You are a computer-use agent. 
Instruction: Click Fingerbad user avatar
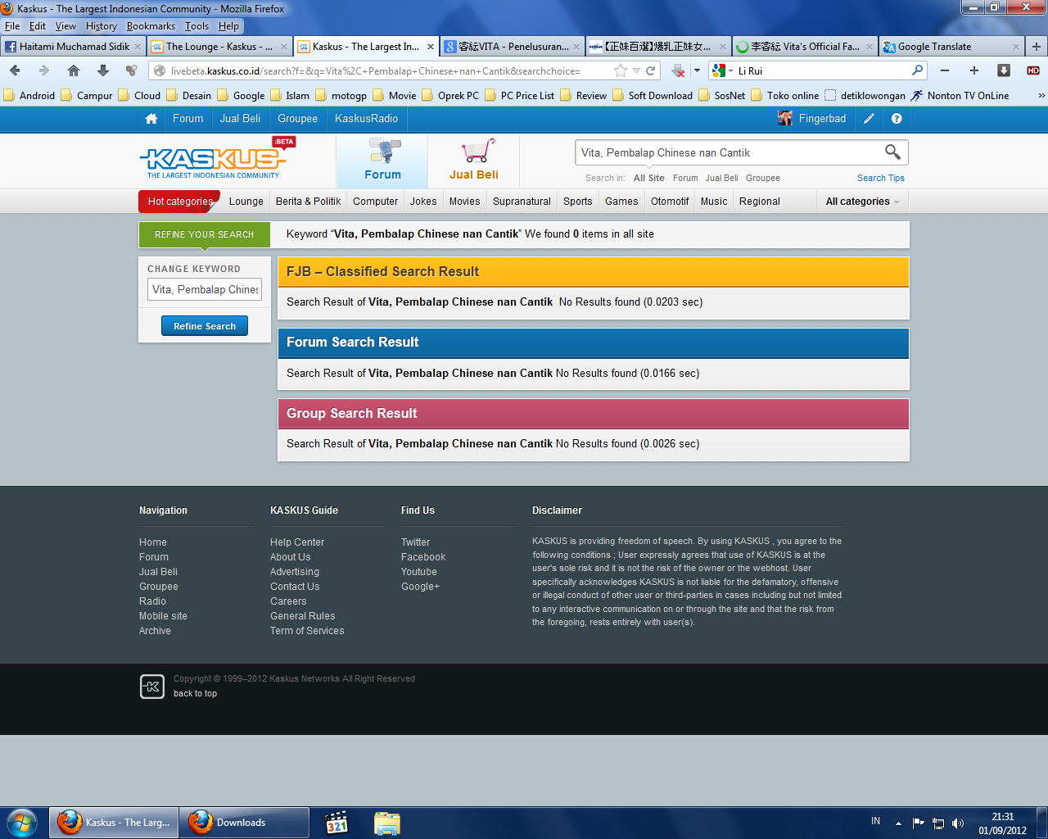tap(785, 119)
